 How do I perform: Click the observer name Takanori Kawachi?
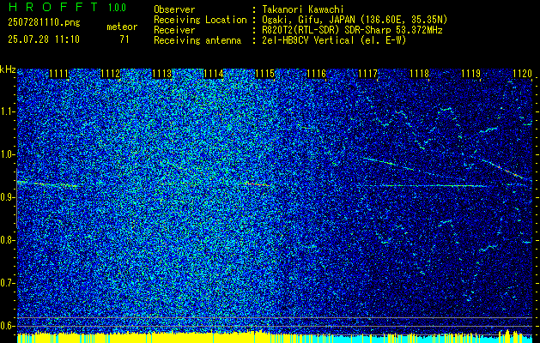click(x=303, y=9)
